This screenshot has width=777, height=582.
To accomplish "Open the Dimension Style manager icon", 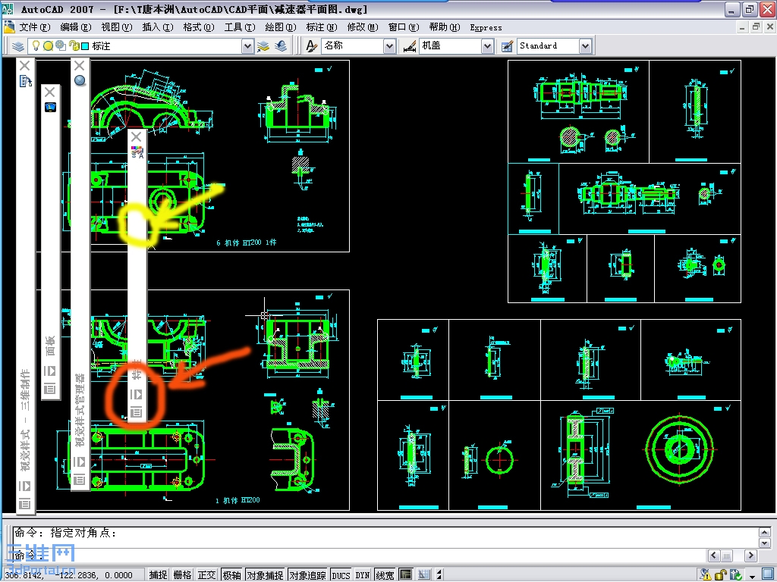I will (409, 46).
